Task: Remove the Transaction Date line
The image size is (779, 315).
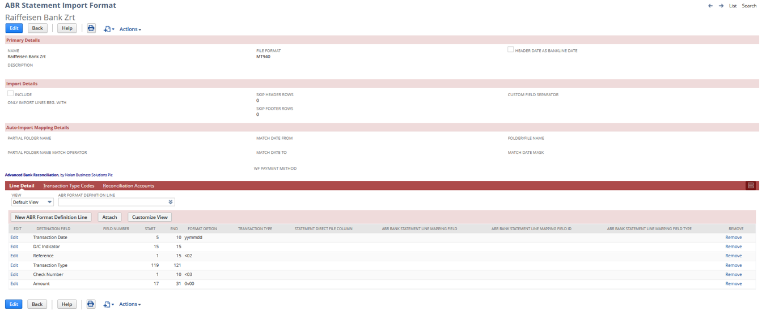Action: [733, 238]
